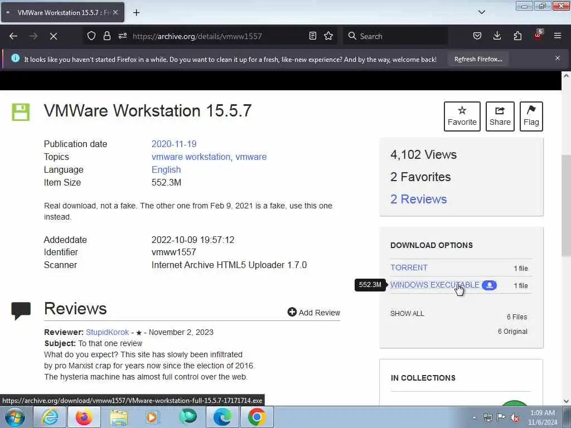Go back to the previous page
This screenshot has width=571, height=428.
tap(13, 36)
